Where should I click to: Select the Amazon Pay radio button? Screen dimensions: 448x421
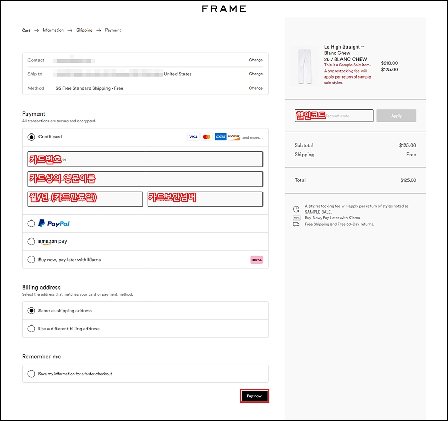(x=32, y=242)
